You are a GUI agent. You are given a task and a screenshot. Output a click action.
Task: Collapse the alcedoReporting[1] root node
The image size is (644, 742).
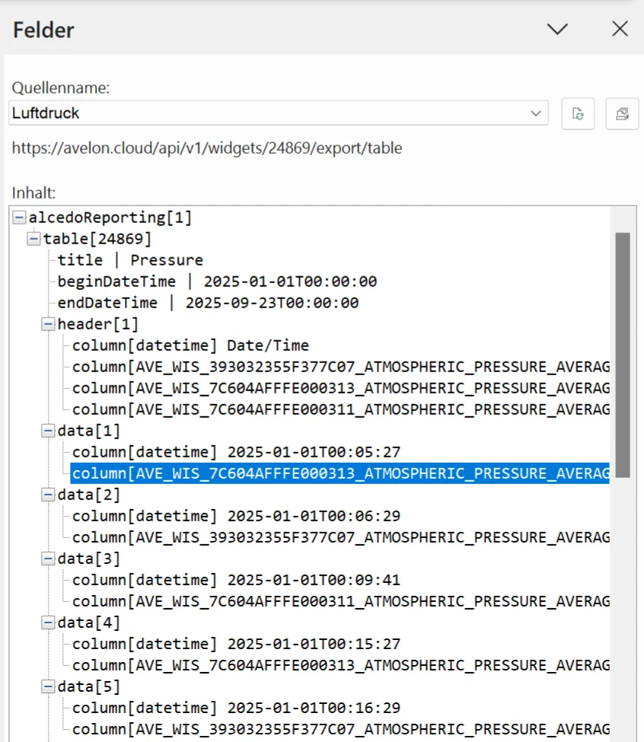(x=18, y=217)
